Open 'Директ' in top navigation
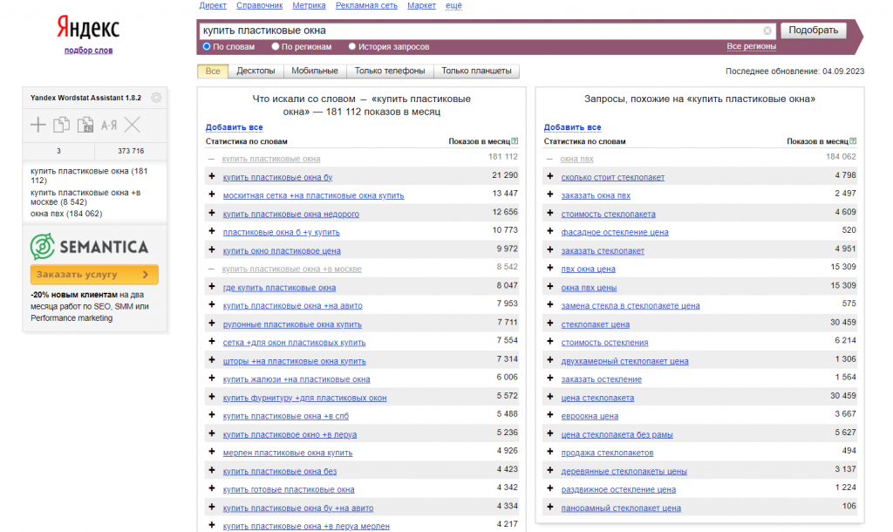The image size is (893, 532). [213, 5]
